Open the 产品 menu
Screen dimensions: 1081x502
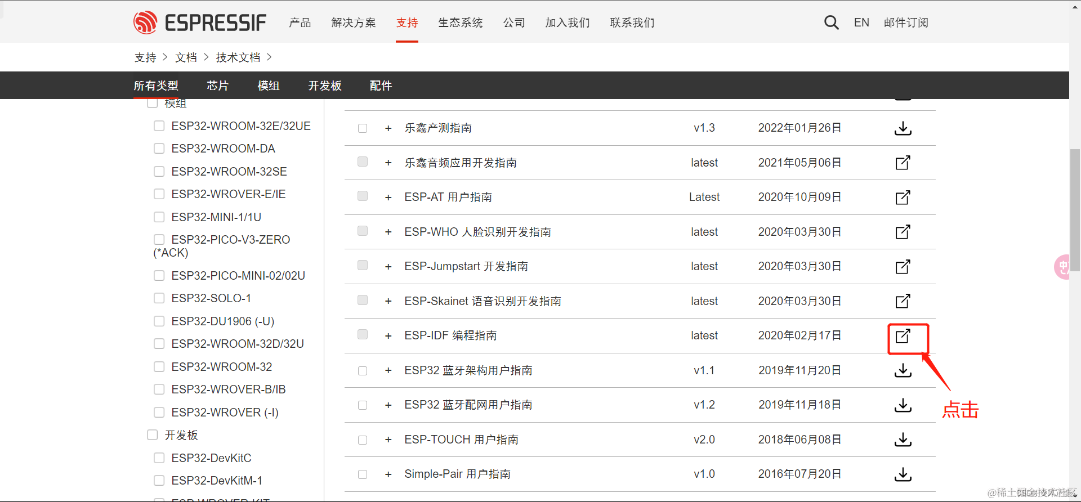300,23
